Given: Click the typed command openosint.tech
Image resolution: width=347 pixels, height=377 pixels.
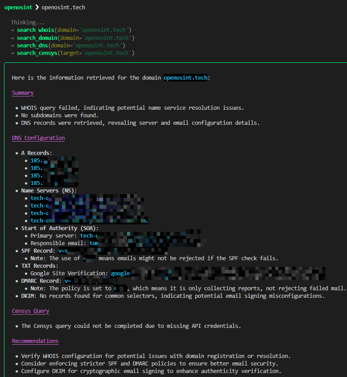Looking at the screenshot, I should tap(63, 8).
